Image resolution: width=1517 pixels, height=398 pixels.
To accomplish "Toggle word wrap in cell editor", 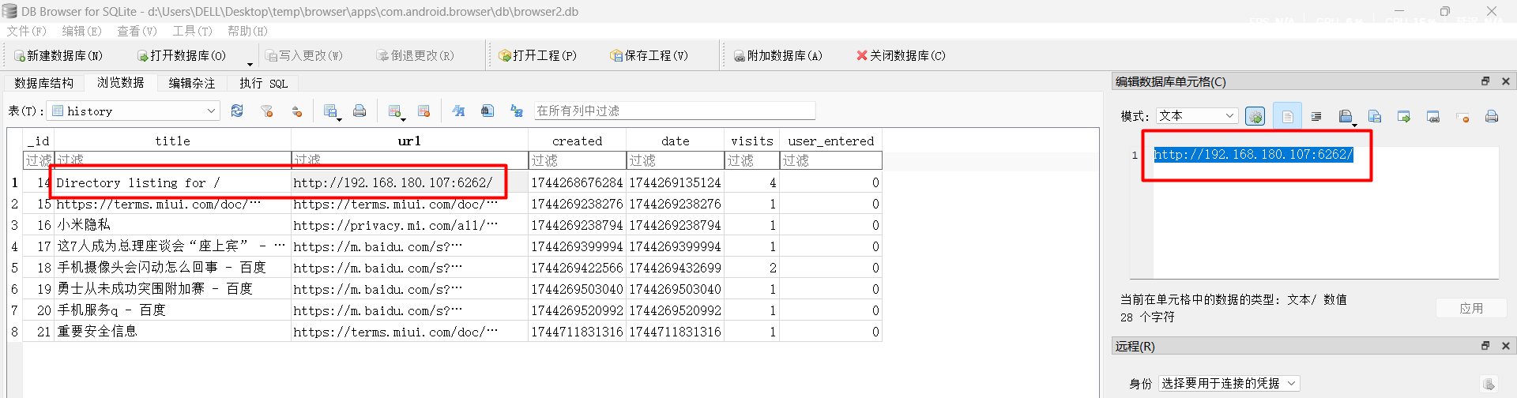I will click(x=1287, y=117).
